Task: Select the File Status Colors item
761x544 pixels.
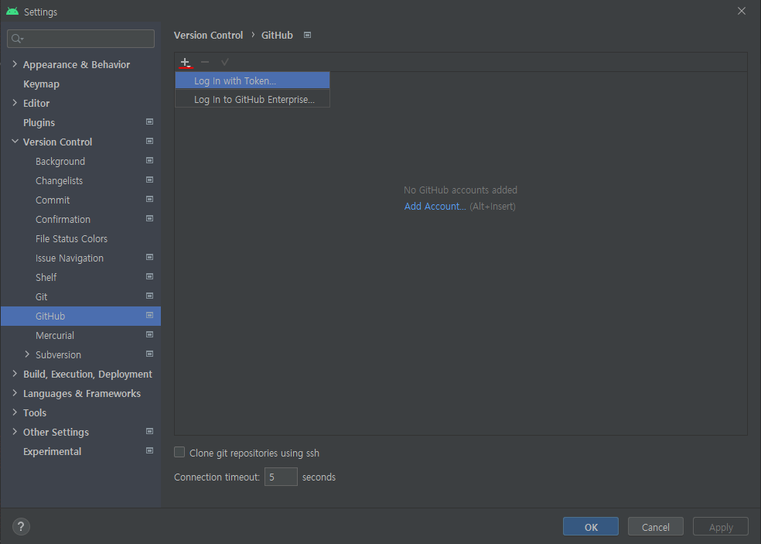Action: pos(71,238)
